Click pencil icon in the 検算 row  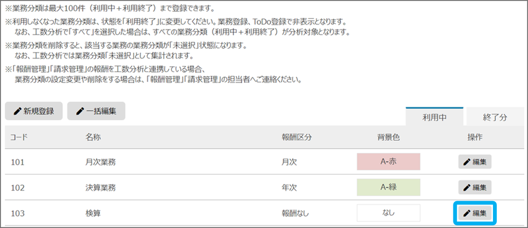click(467, 213)
